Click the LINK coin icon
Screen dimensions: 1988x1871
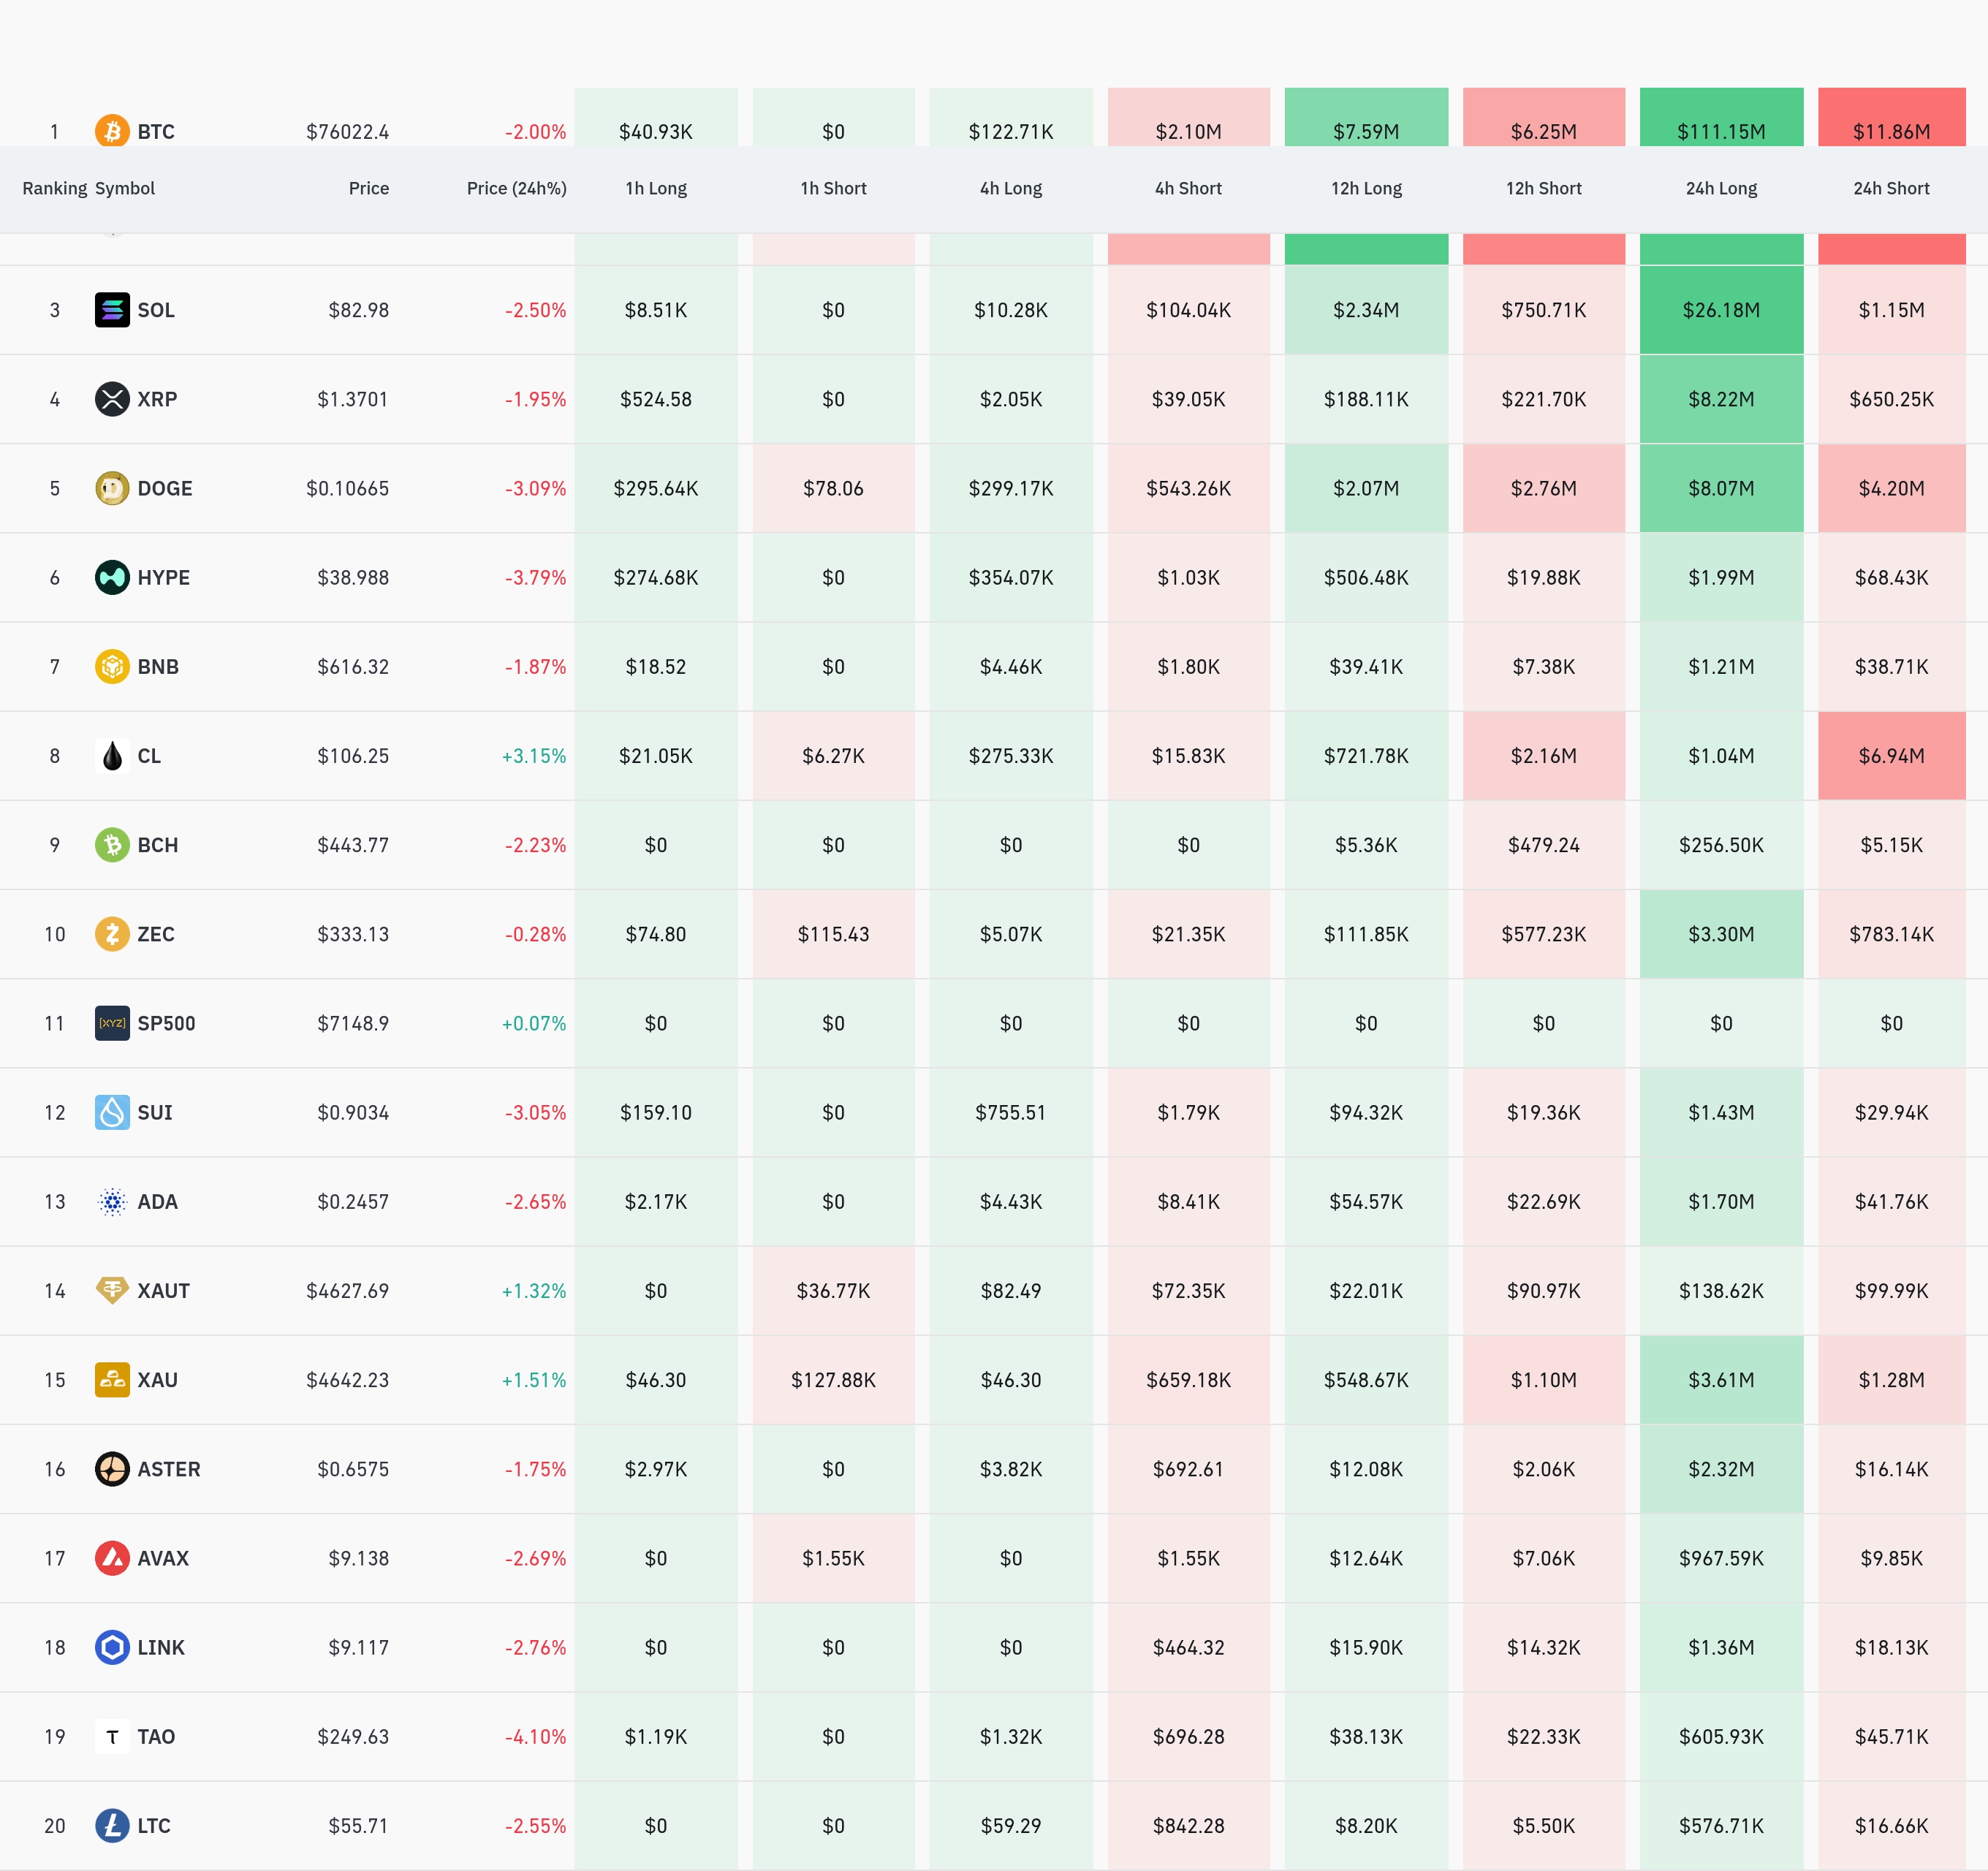[x=112, y=1647]
